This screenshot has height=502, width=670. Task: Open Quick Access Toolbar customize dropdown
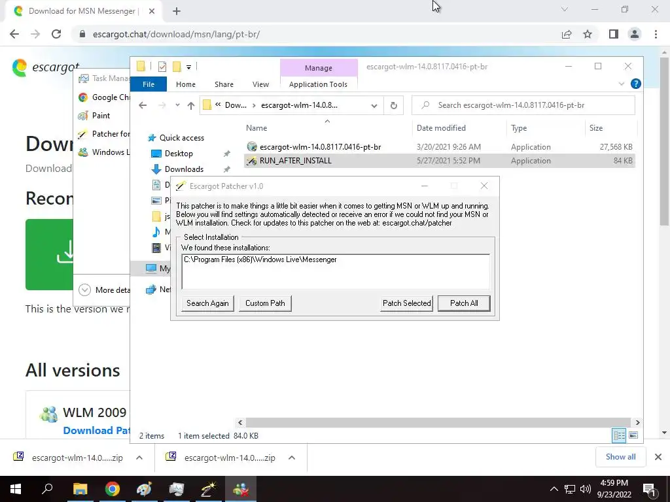coord(188,67)
